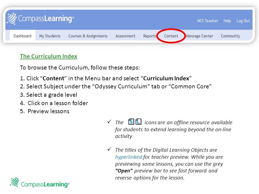The image size is (259, 194).
Task: View the Community tab
Action: tap(230, 36)
